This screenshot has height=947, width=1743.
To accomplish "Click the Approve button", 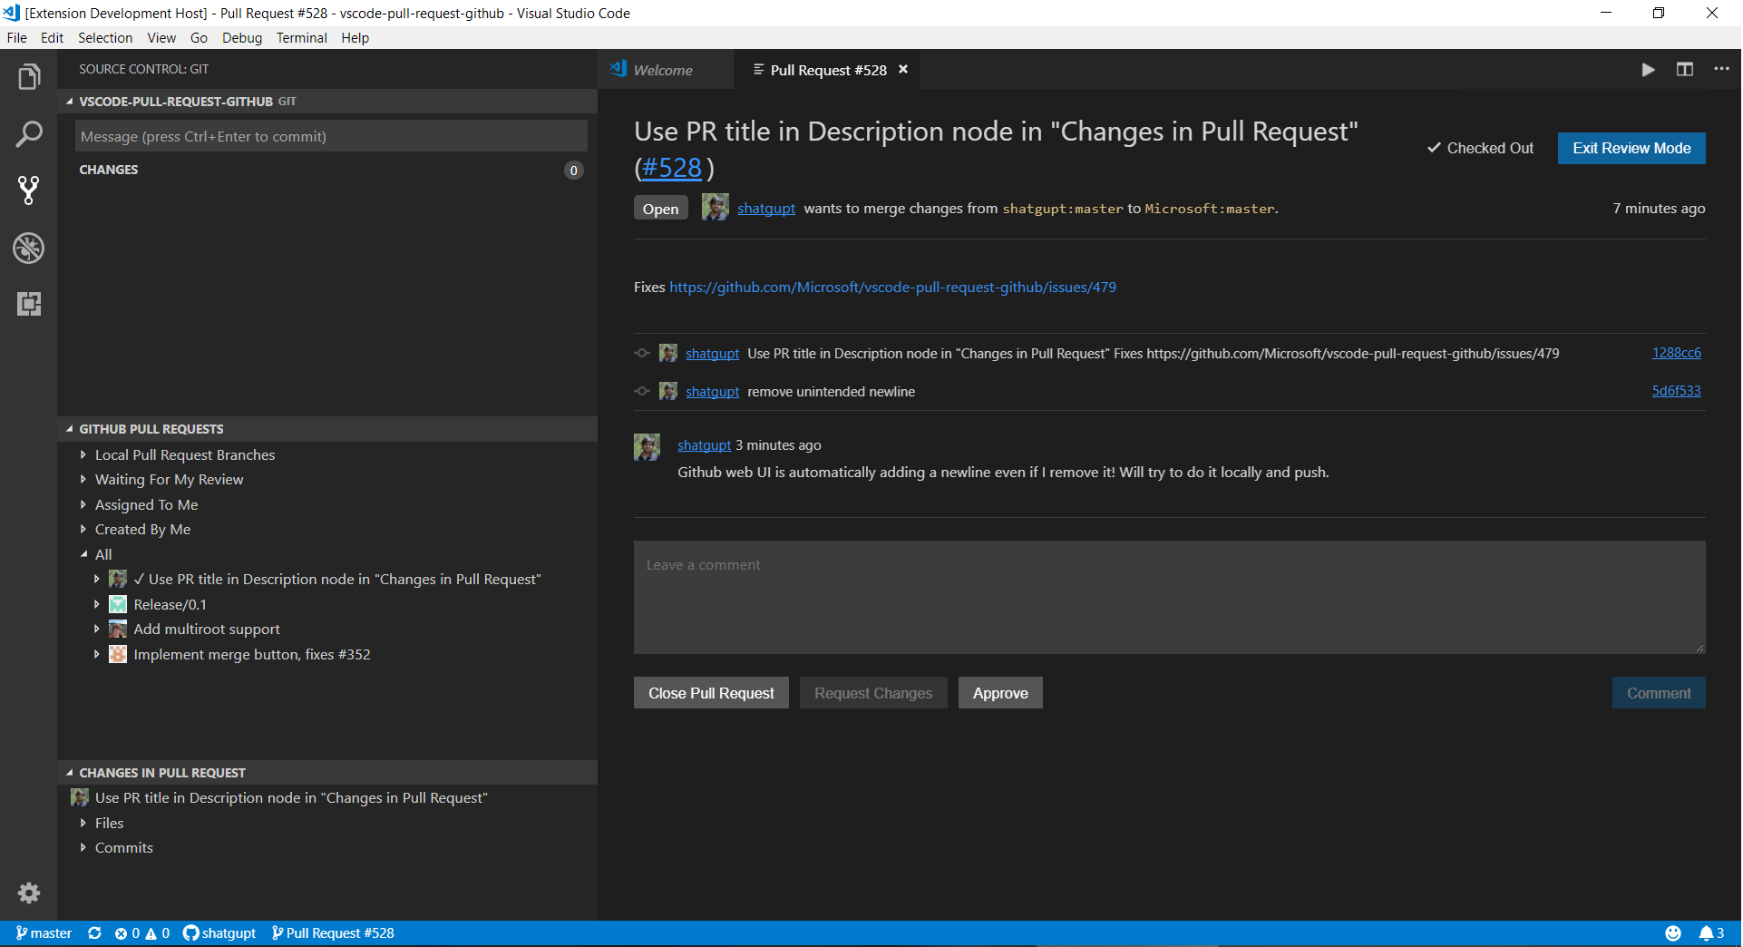I will (1000, 693).
